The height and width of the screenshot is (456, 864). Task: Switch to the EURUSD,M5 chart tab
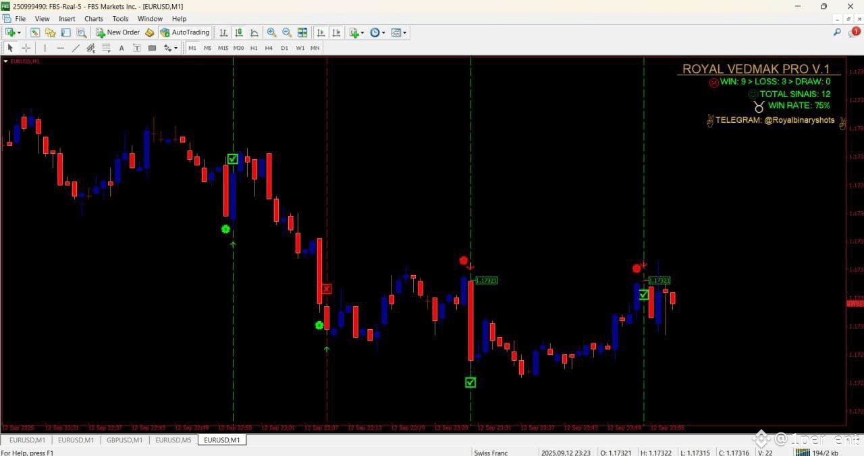tap(173, 440)
